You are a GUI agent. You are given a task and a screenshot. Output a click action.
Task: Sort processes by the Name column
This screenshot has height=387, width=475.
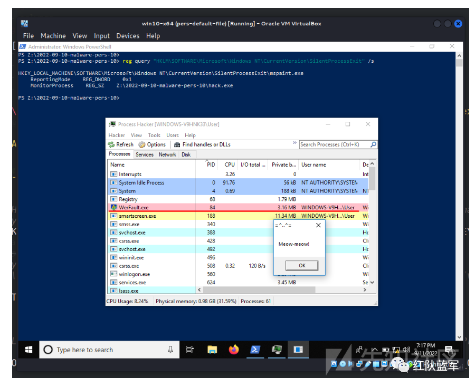tap(151, 165)
